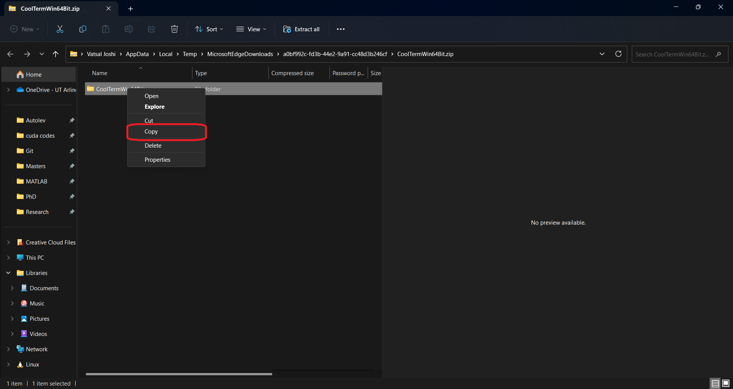Click the Up directory arrow icon
This screenshot has width=733, height=389.
coord(56,54)
